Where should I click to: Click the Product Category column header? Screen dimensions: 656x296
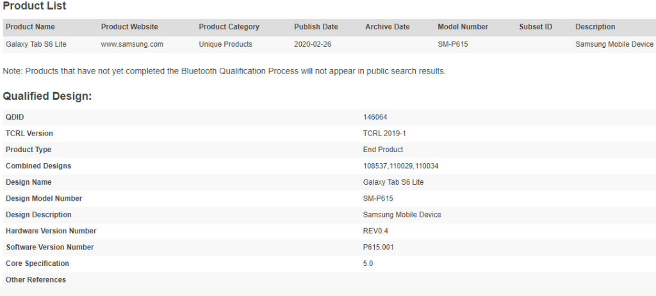point(229,27)
